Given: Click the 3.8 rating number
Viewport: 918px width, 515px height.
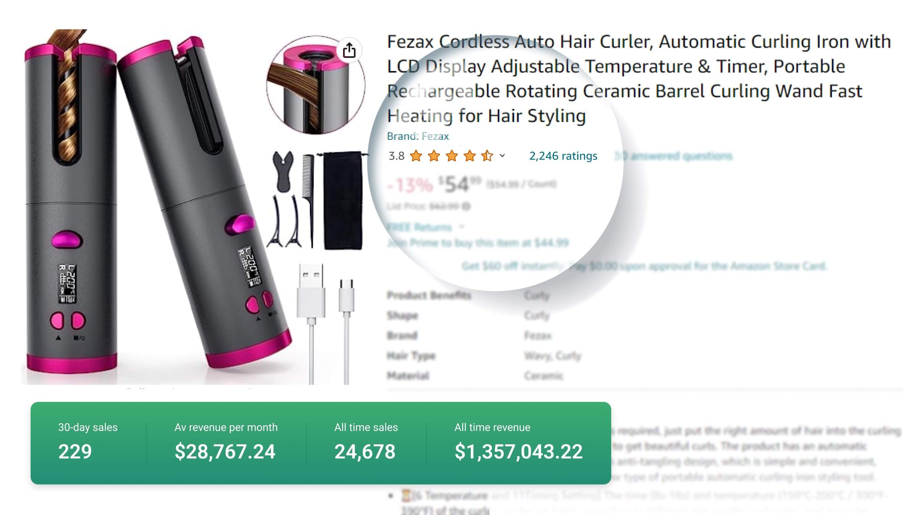Looking at the screenshot, I should (x=396, y=156).
